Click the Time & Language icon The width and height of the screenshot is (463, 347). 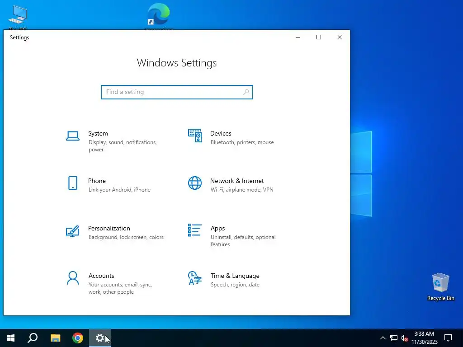coord(195,278)
